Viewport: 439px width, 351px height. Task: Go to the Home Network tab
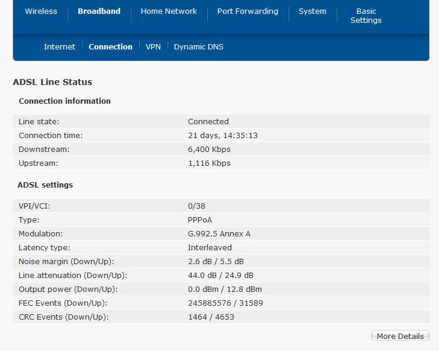pyautogui.click(x=169, y=11)
